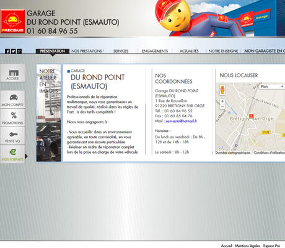285x248 pixels.
Task: Select the Présentation tab
Action: coord(53,51)
